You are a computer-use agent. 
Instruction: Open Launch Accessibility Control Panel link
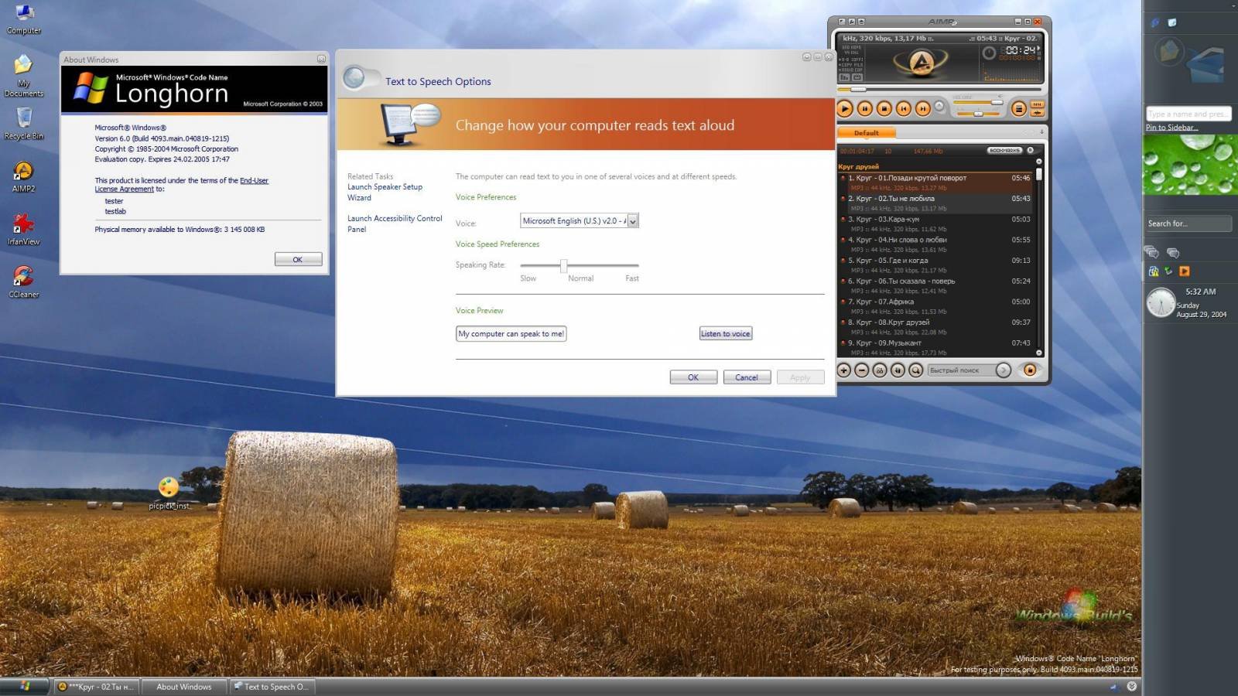pyautogui.click(x=395, y=224)
